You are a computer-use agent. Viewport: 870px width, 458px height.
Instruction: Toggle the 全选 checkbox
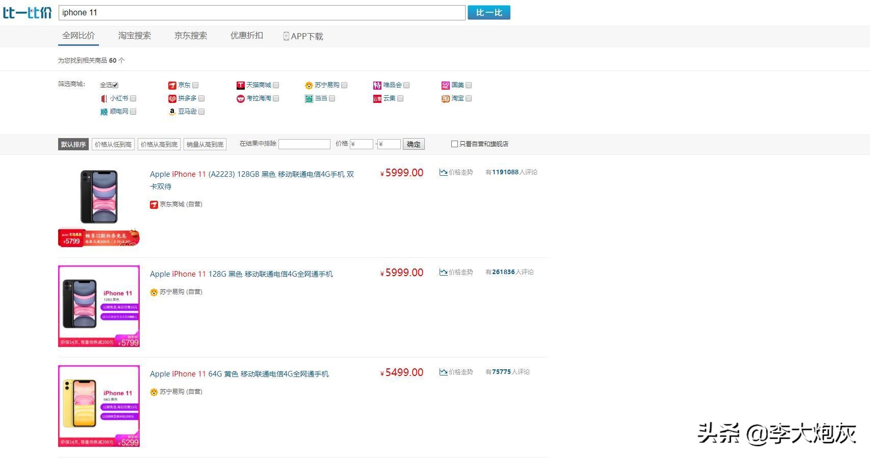(116, 85)
